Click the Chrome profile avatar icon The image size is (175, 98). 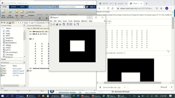(167, 8)
